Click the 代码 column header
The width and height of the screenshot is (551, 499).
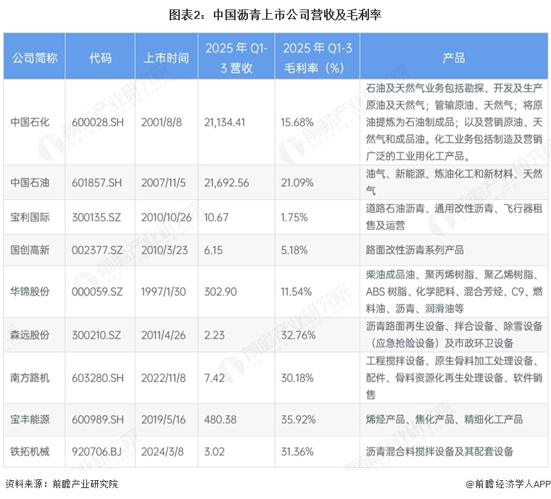(100, 57)
